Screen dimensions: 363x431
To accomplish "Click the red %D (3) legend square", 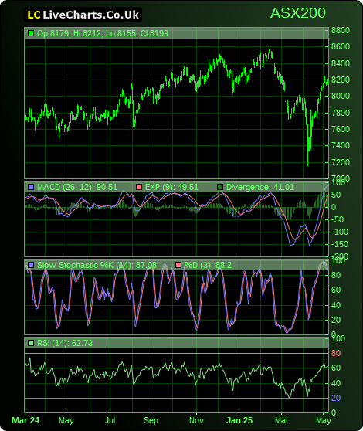I will 178,265.
